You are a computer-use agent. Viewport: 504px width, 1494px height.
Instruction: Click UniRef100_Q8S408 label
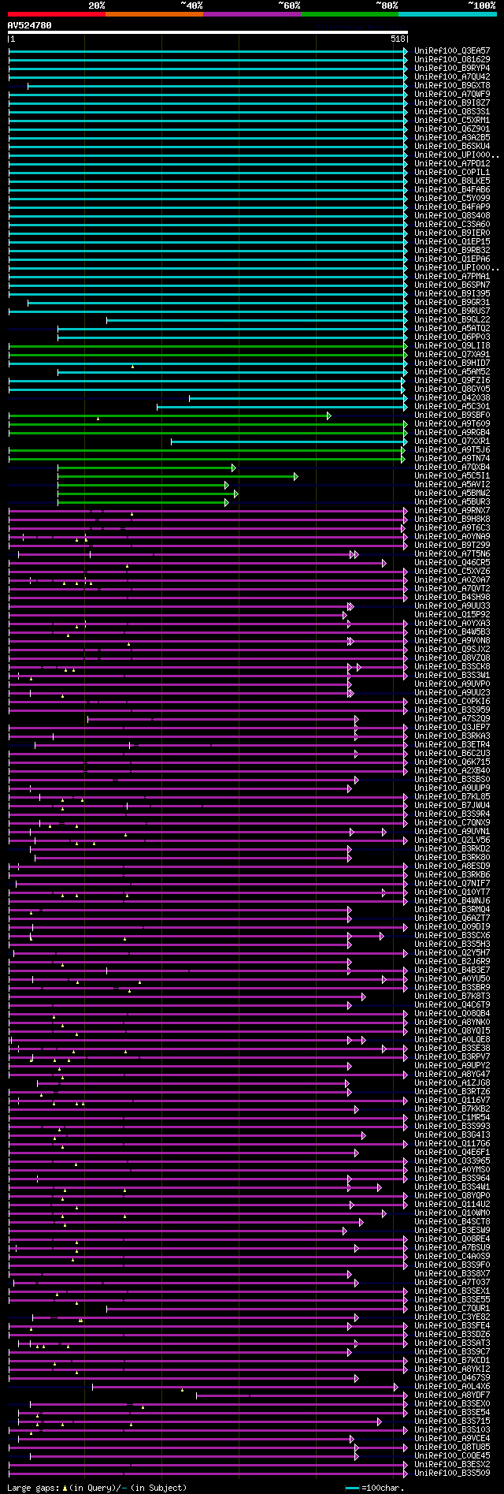click(452, 216)
